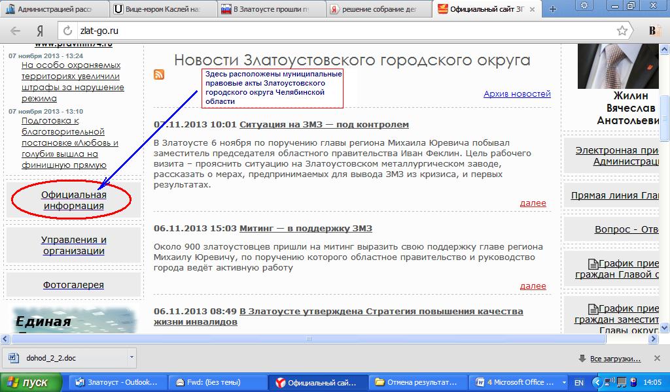The image size is (670, 392).
Task: Open Стратегия повышения качества жизни инвалидов headline
Action: click(x=338, y=316)
